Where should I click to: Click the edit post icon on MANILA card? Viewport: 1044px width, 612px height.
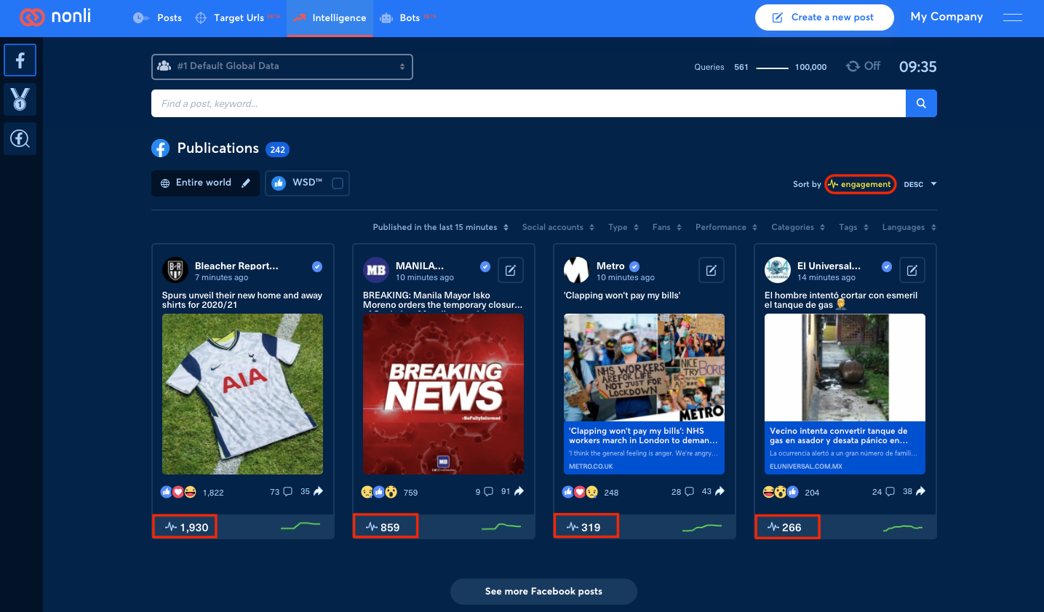point(511,271)
